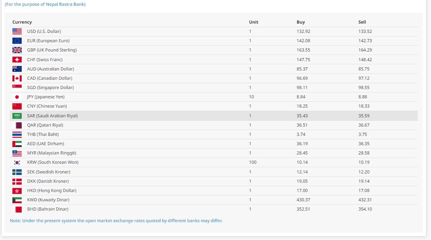Screen dimensions: 431x240
Task: Click the Chinese Yuan flag icon
Action: tap(17, 106)
